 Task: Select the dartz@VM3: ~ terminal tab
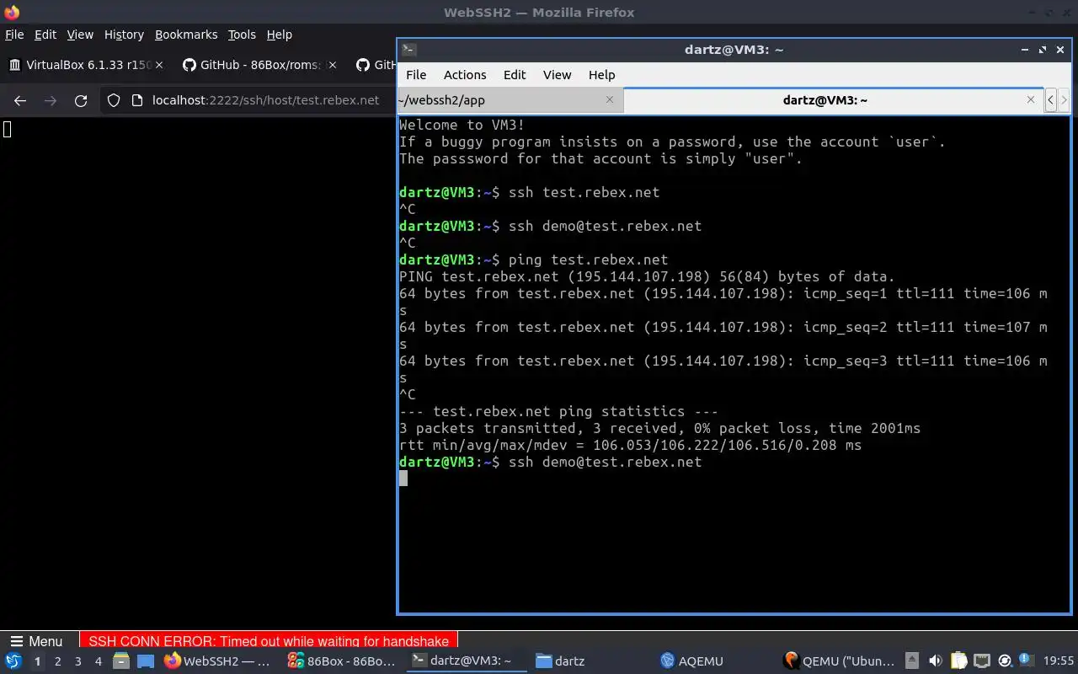coord(833,100)
